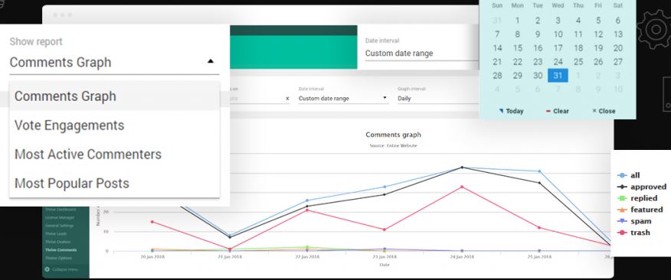Click the Collapse menu circle icon
Image resolution: width=671 pixels, height=280 pixels.
(47, 269)
